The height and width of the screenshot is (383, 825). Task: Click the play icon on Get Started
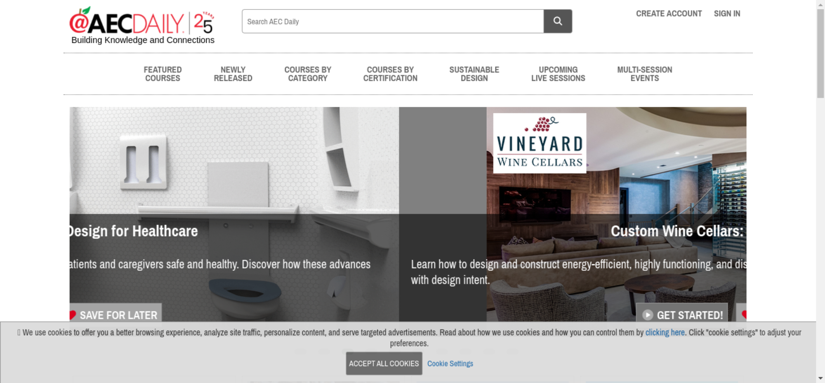point(648,315)
